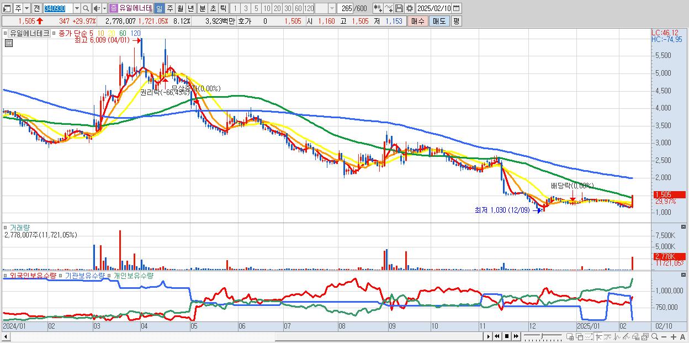Click the save floppy disk icon
This screenshot has height=343, width=689.
click(399, 8)
